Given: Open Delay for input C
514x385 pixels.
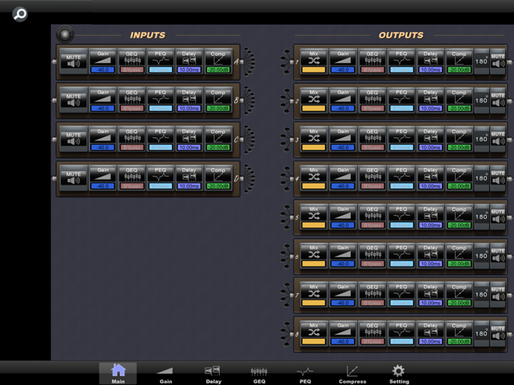Looking at the screenshot, I should coord(189,139).
